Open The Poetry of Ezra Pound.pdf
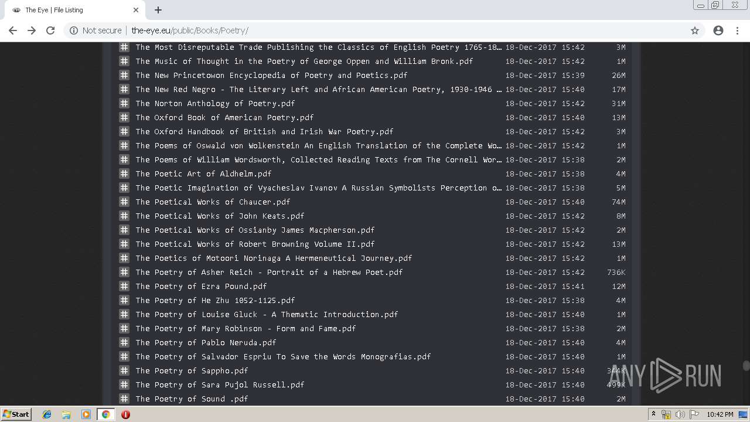This screenshot has width=750, height=422. (201, 287)
